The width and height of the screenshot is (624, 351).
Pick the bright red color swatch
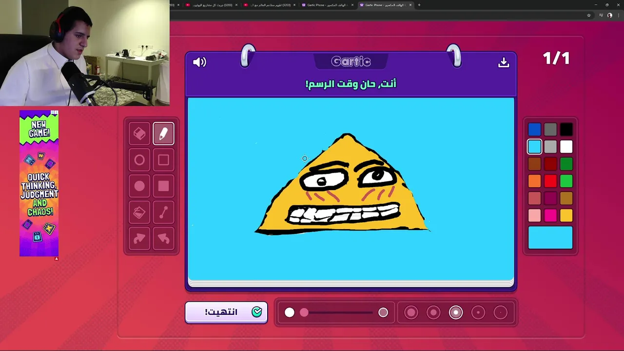550,181
